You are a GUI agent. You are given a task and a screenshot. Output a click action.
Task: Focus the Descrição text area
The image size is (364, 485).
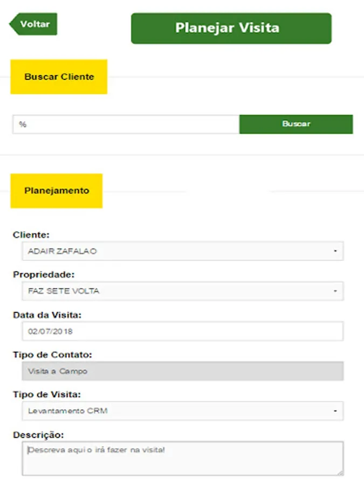(183, 459)
